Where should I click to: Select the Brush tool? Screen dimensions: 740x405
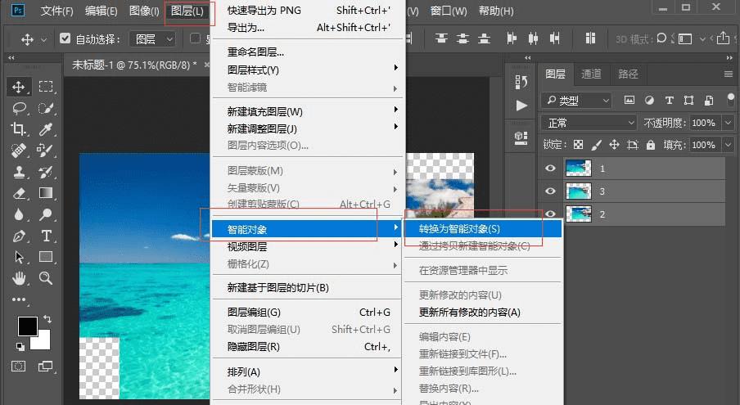[46, 150]
